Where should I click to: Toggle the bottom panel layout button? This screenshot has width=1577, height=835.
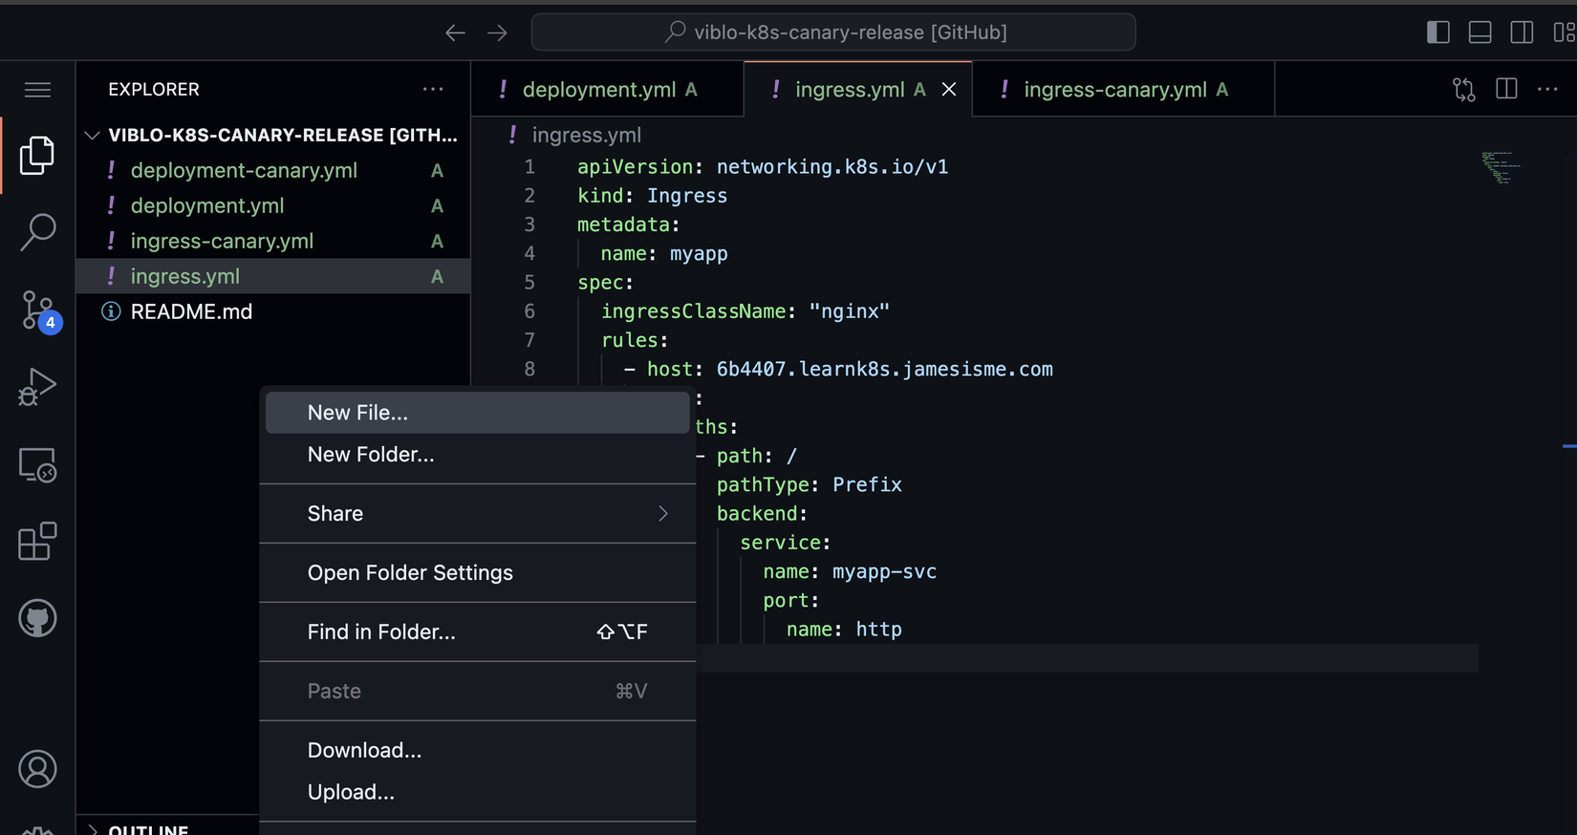[x=1480, y=32]
